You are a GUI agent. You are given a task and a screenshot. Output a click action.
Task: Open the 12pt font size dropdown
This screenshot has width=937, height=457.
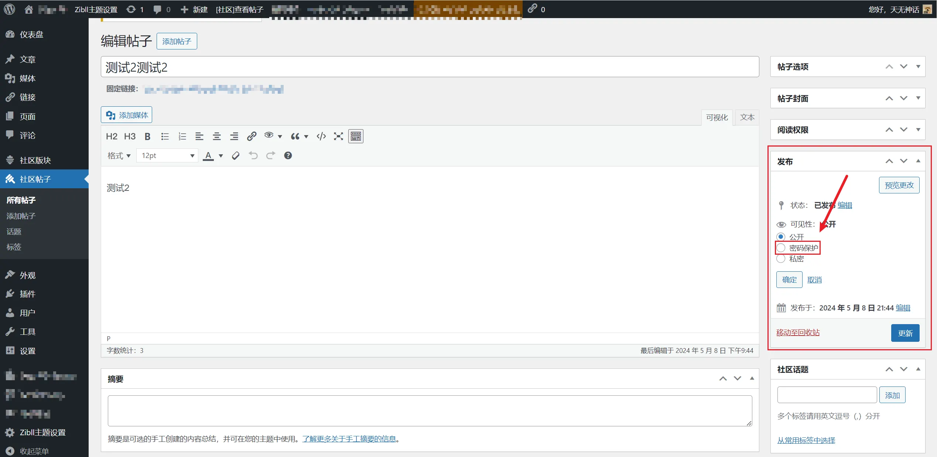point(167,156)
